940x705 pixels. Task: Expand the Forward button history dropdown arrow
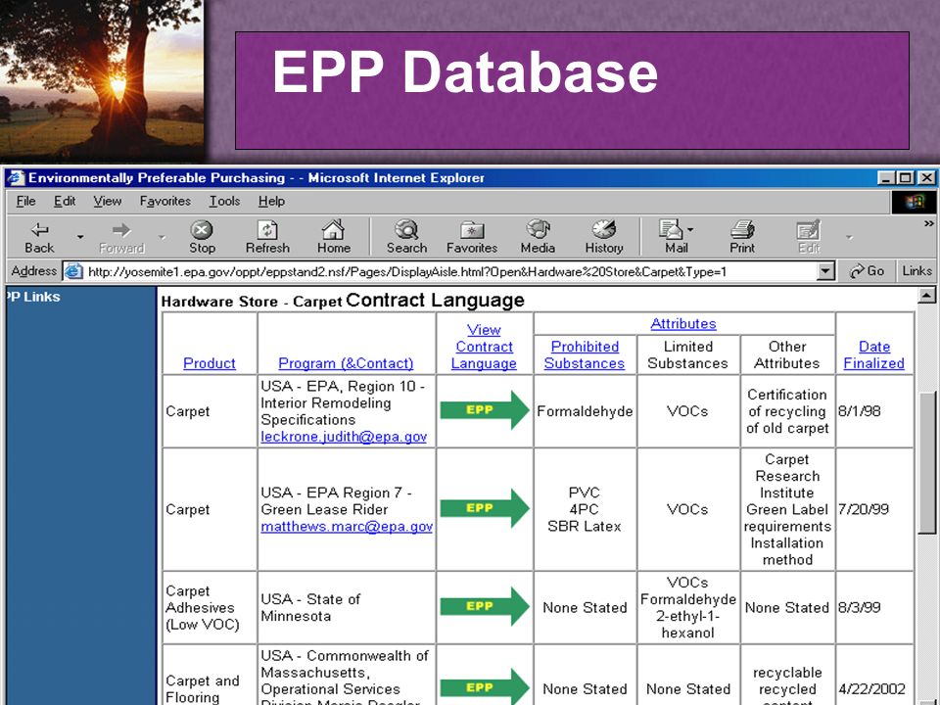[x=163, y=237]
